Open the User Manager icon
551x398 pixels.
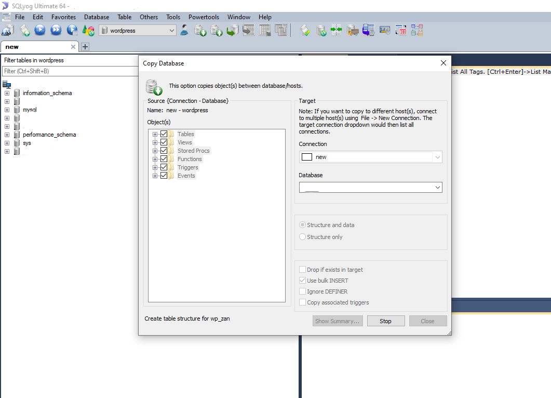(184, 31)
